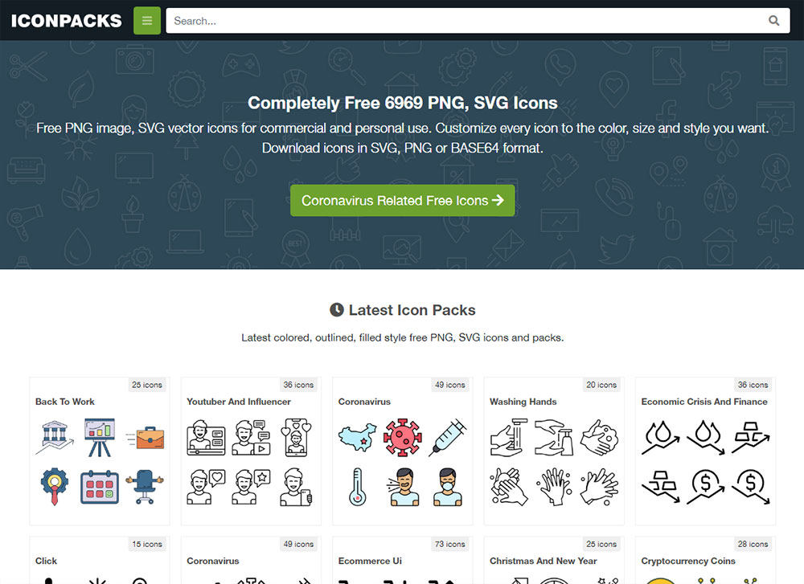Select the man wearing mask icon

tap(448, 487)
